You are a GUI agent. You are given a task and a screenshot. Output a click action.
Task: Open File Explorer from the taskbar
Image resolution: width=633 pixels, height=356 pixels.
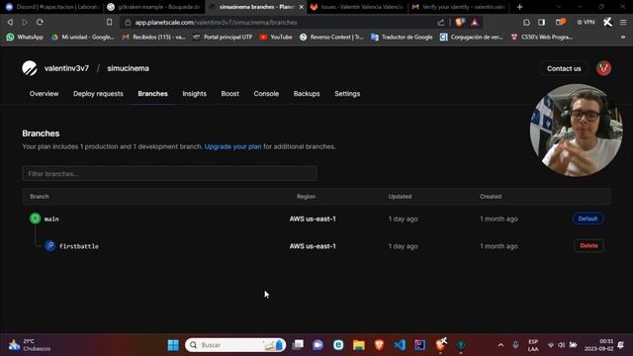(x=358, y=345)
